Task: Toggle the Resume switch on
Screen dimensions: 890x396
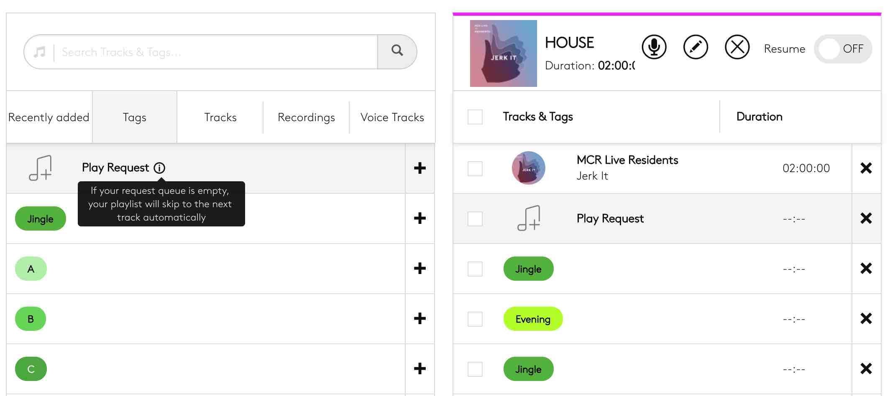Action: [x=842, y=49]
